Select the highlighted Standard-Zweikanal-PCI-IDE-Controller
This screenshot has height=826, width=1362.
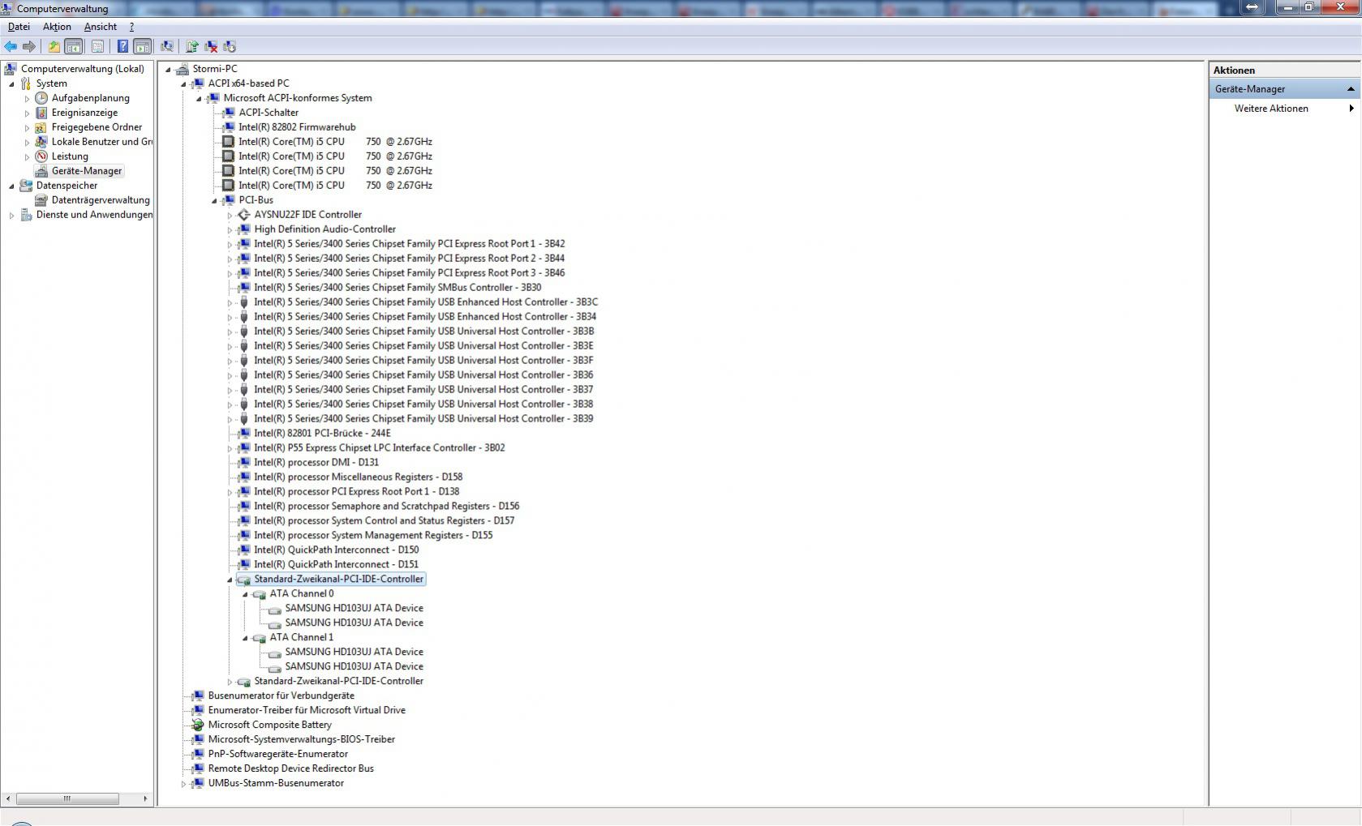click(x=338, y=580)
